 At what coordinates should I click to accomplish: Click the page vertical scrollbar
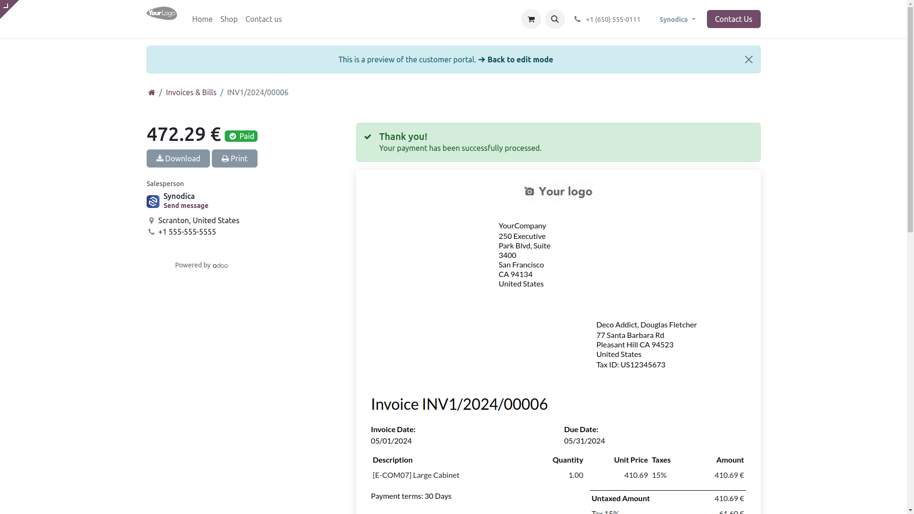pos(910,257)
